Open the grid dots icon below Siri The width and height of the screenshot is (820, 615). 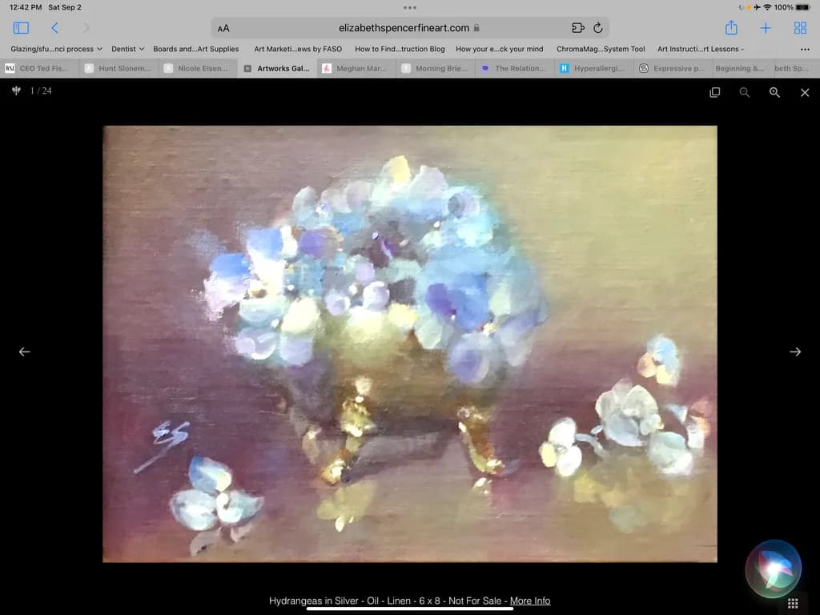(x=793, y=603)
